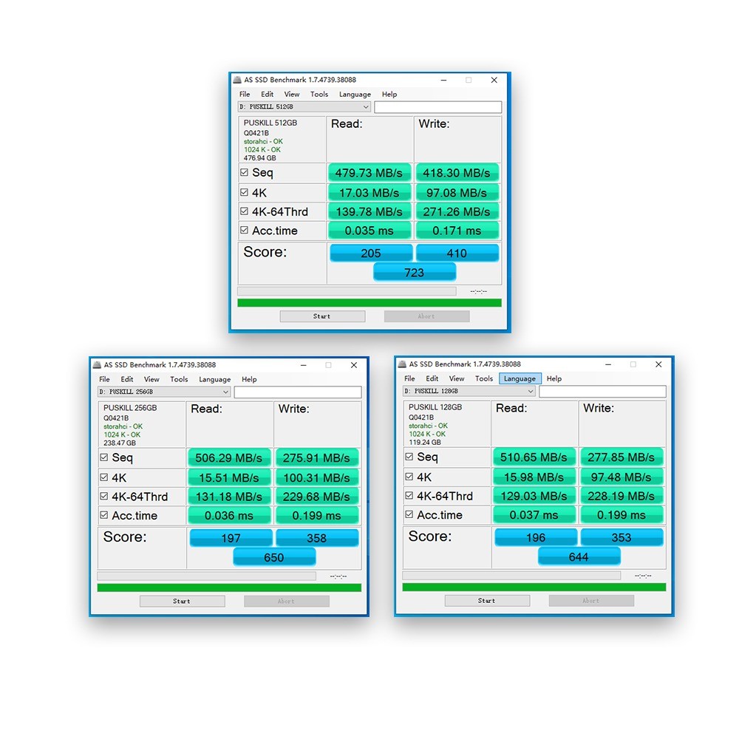Toggle the 4K checkbox in 256GB window
Viewport: 739px width, 739px height.
(x=104, y=477)
